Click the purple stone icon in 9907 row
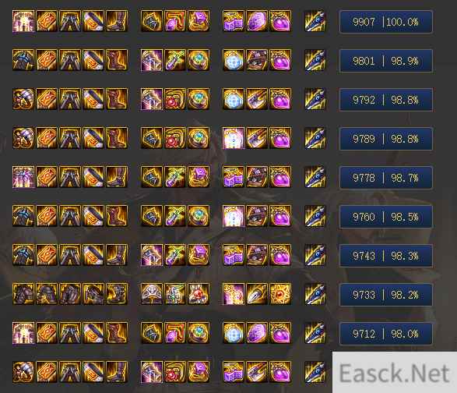The image size is (457, 393). (257, 21)
